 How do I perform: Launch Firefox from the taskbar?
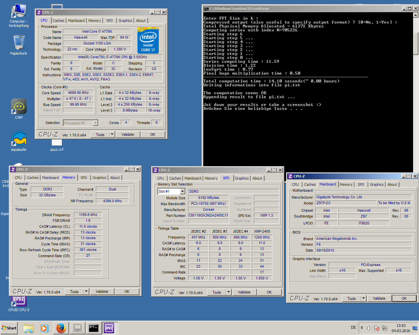pyautogui.click(x=61, y=328)
